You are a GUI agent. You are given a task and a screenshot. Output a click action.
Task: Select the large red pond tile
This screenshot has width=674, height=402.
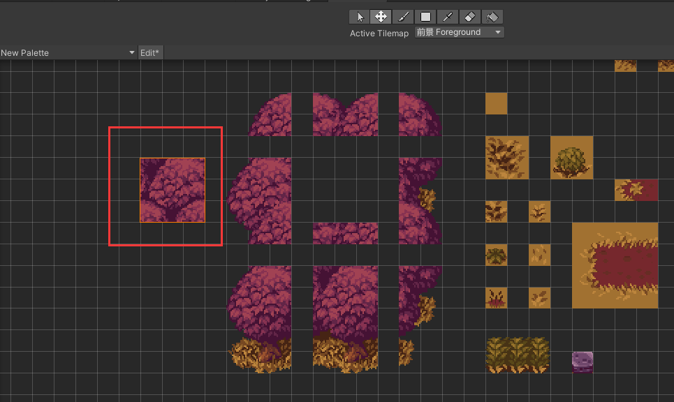coord(615,265)
